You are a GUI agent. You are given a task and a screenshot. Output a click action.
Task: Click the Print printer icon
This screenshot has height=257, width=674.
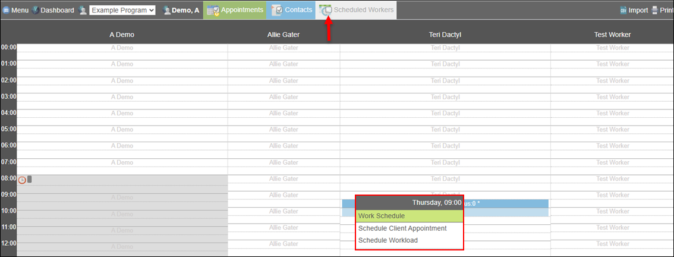coord(654,10)
